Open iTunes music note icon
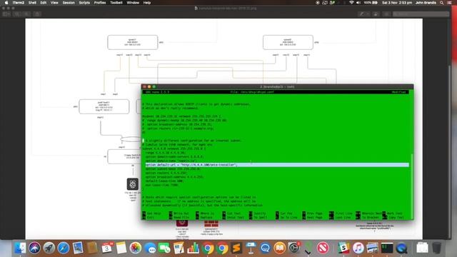 point(358,248)
